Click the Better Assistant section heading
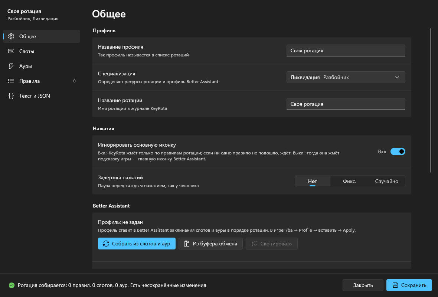This screenshot has width=438, height=297. pos(111,206)
